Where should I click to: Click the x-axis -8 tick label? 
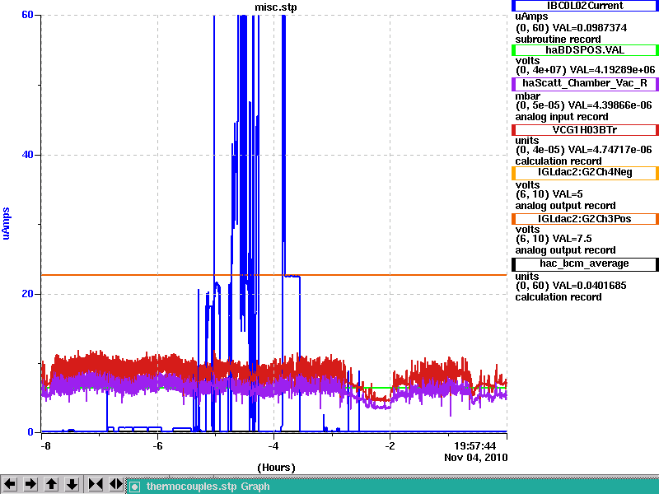[45, 445]
